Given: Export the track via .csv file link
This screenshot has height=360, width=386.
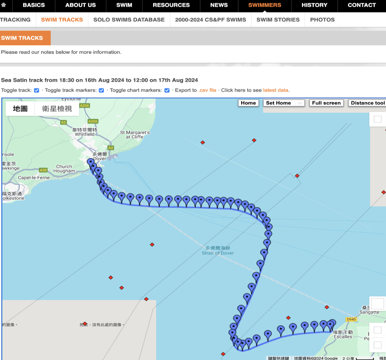Looking at the screenshot, I should pyautogui.click(x=207, y=90).
